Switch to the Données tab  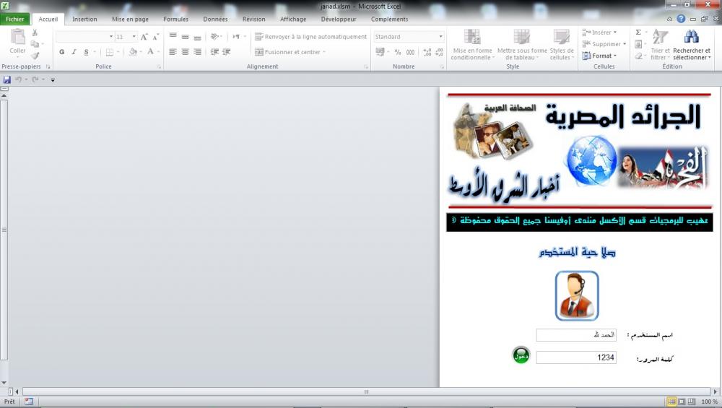[215, 19]
